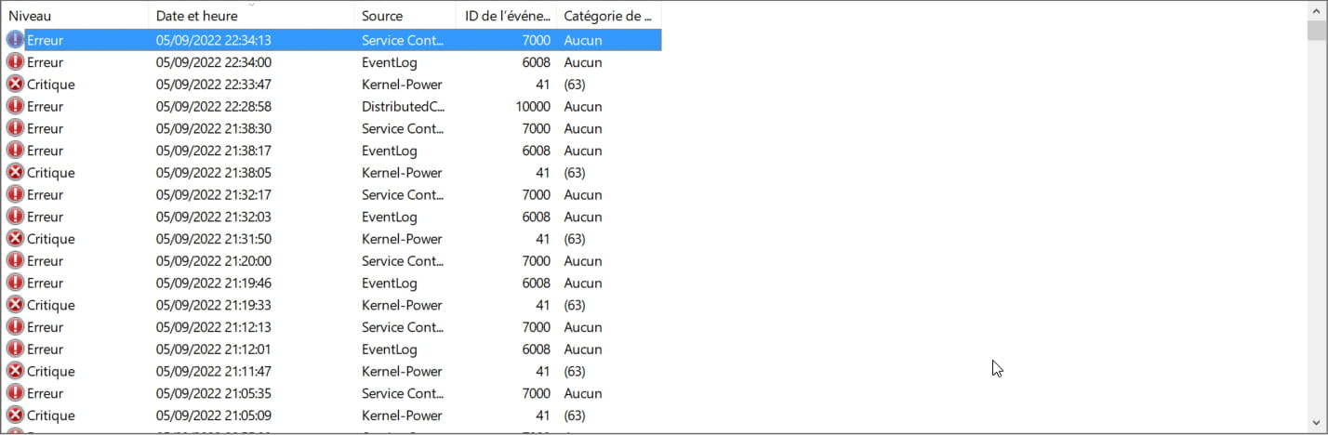The height and width of the screenshot is (435, 1328).
Task: Click the Service Cont... source at 21:32:17
Action: (403, 194)
